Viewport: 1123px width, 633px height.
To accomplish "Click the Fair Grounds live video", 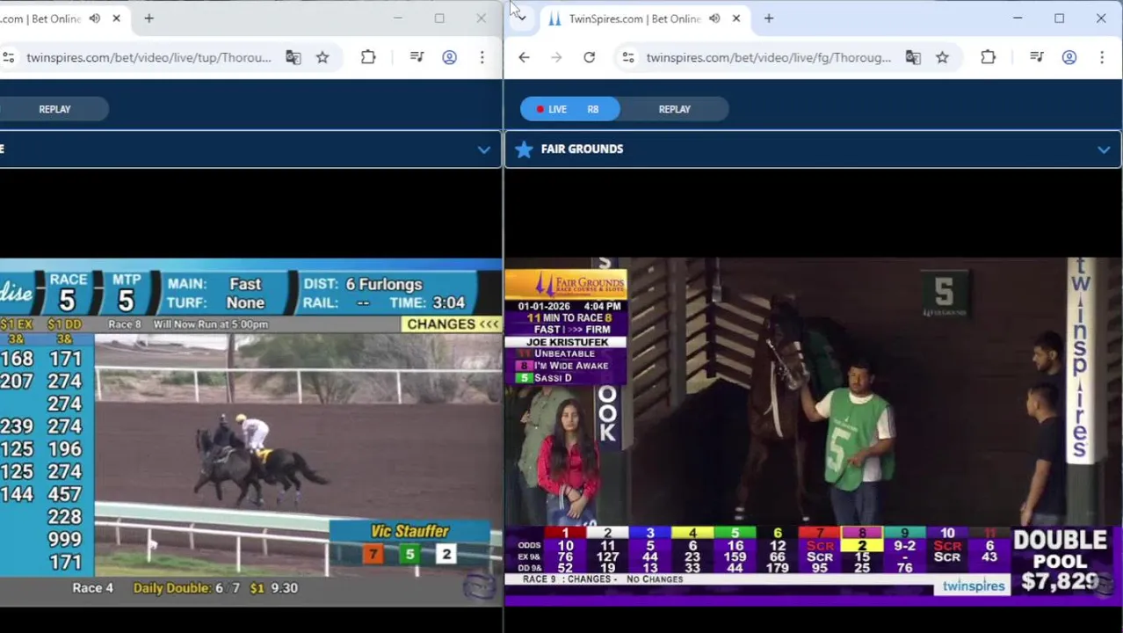I will point(813,431).
